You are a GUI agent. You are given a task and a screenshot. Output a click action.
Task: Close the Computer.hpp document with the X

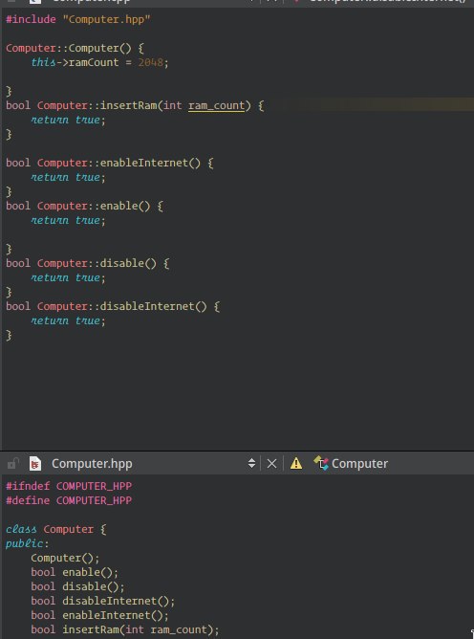pos(271,464)
